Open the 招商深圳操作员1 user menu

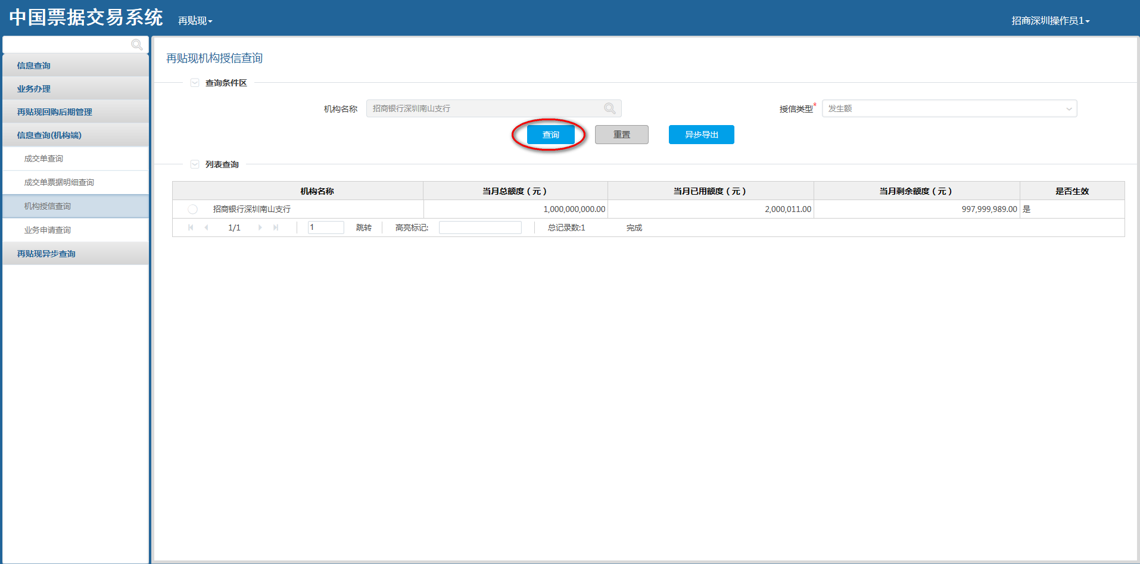click(x=1051, y=21)
